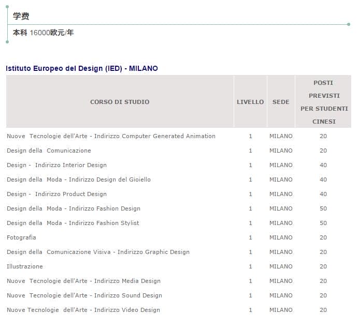Click the SEDE column header

[281, 102]
